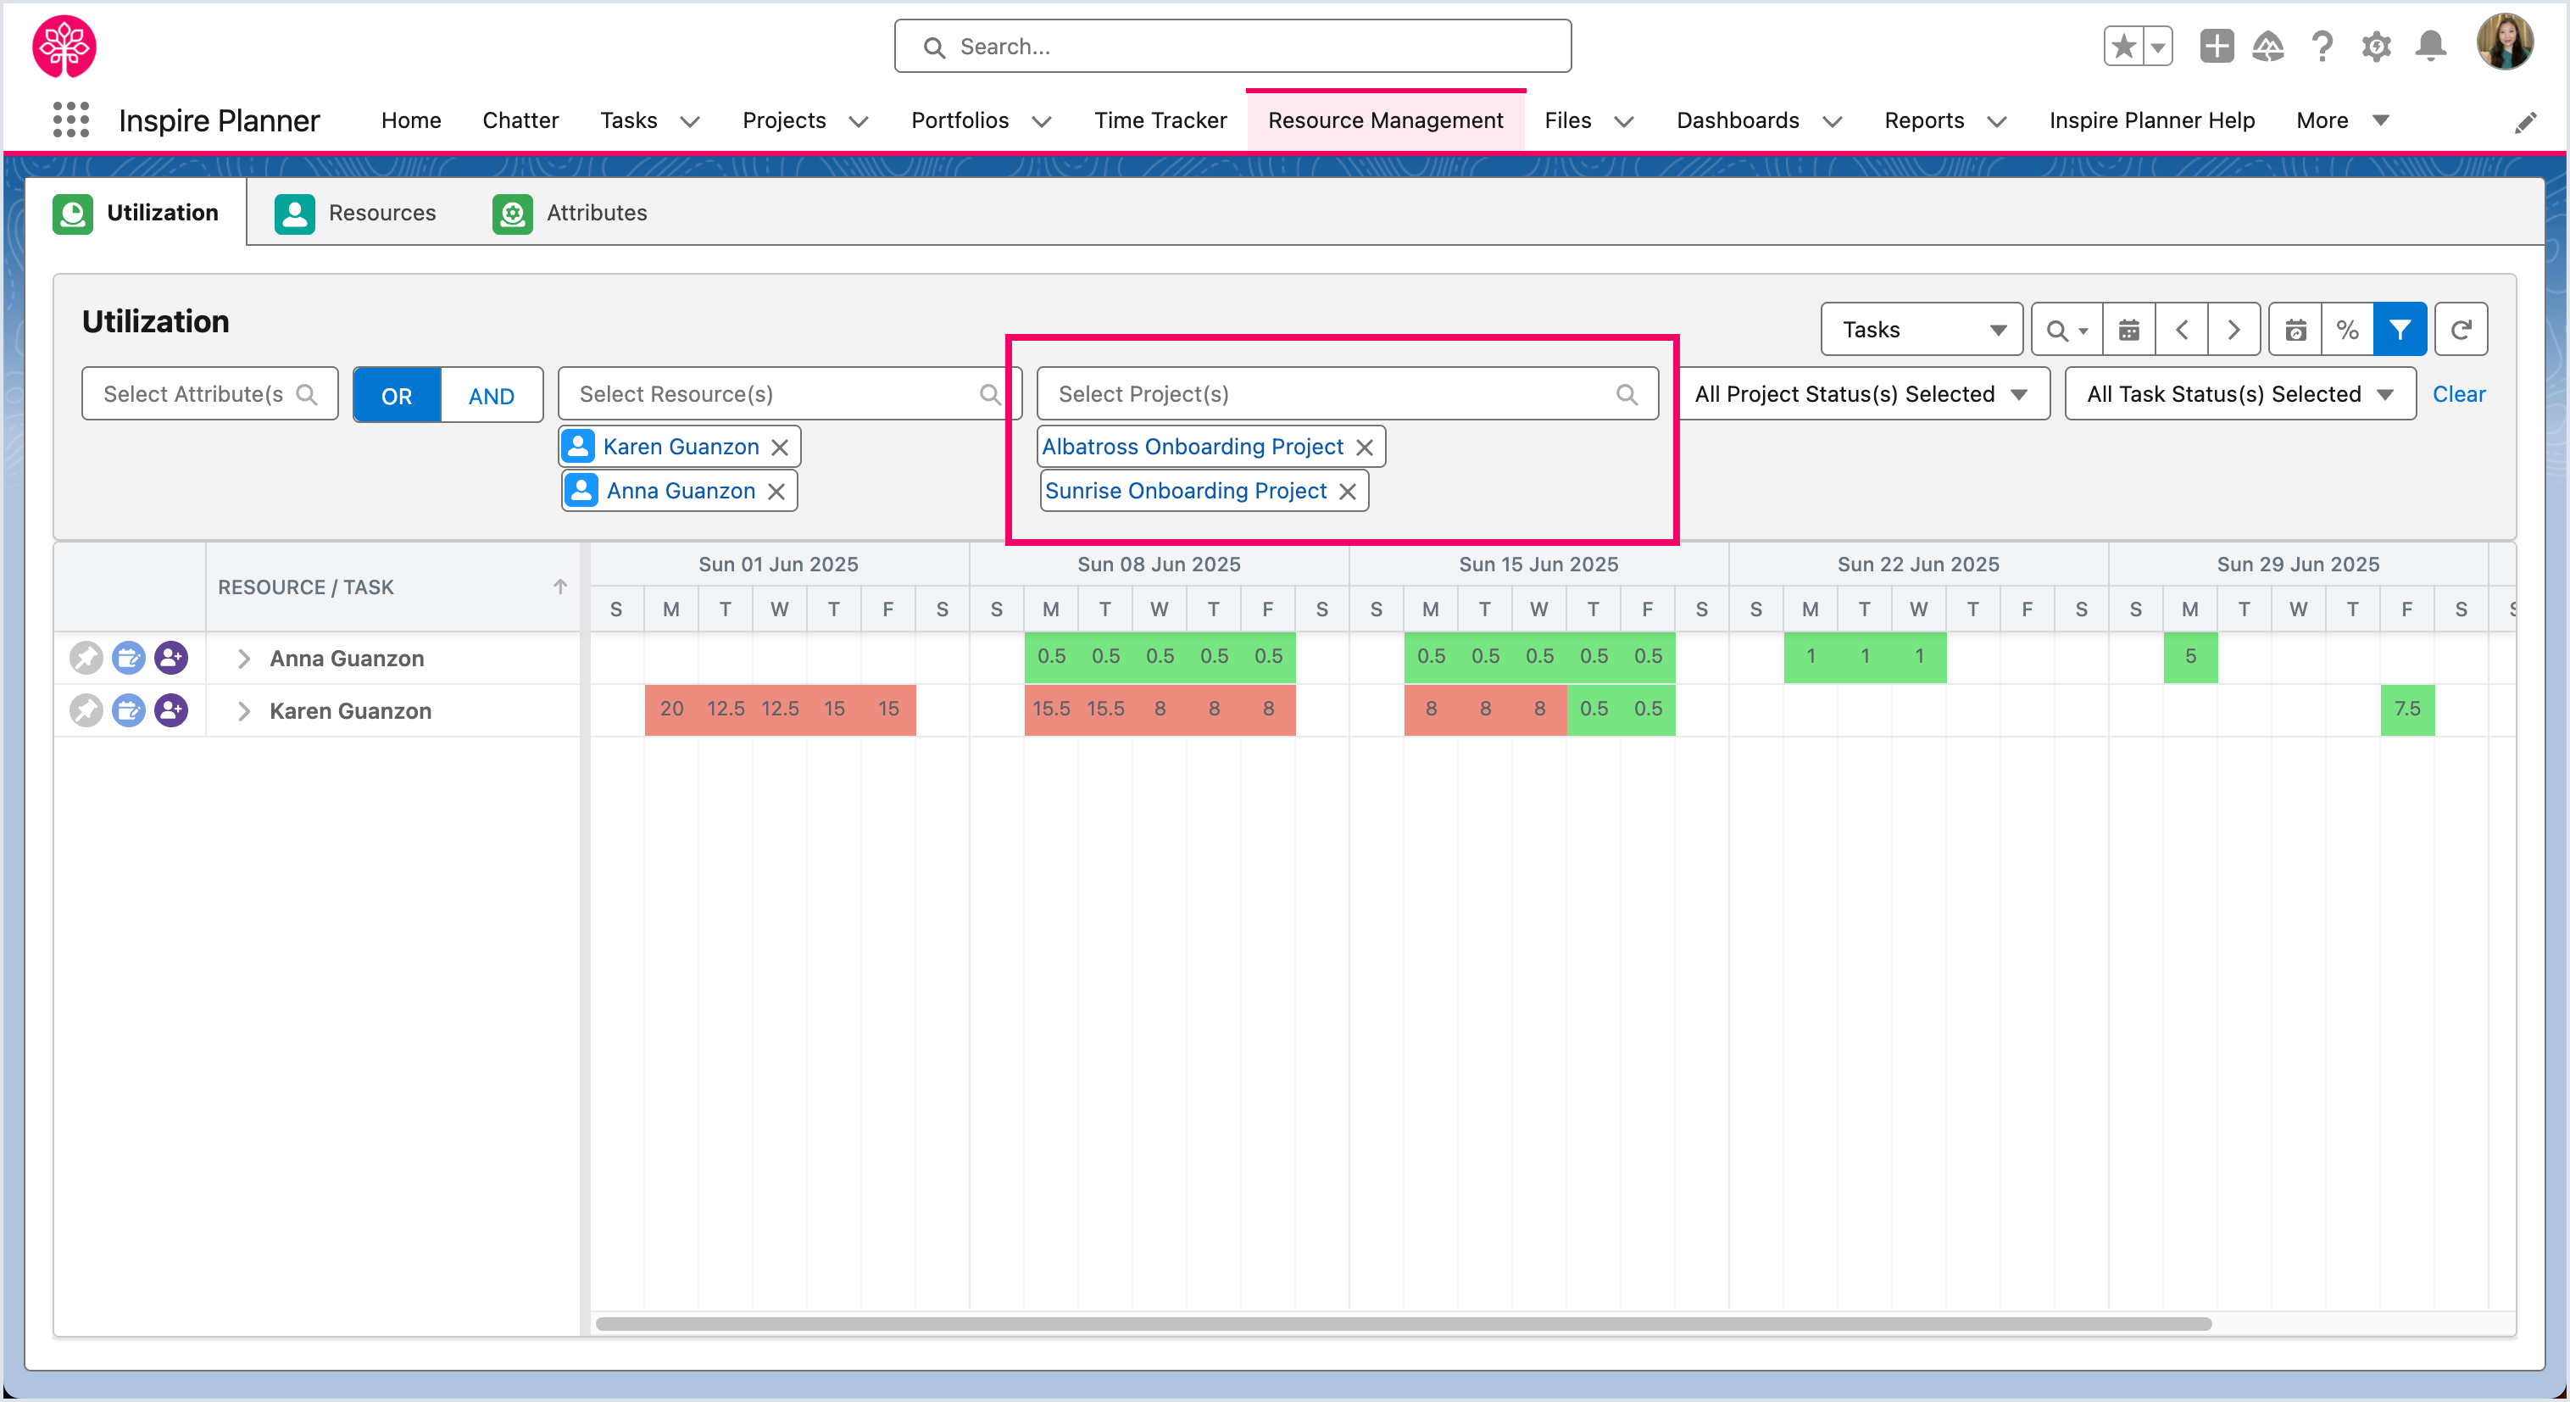Click the zoom magnifier toolbar button
The width and height of the screenshot is (2570, 1402).
(2067, 329)
